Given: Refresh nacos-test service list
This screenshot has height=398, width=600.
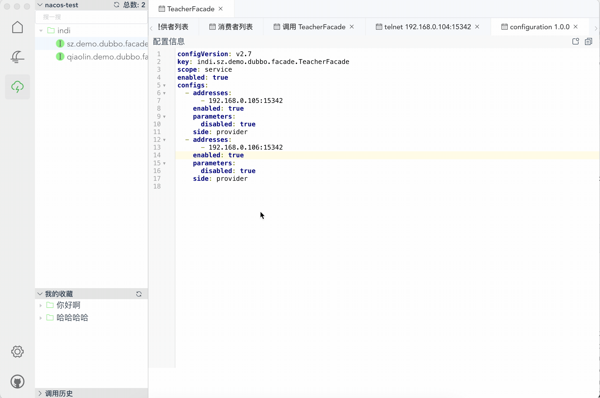Looking at the screenshot, I should click(x=117, y=5).
